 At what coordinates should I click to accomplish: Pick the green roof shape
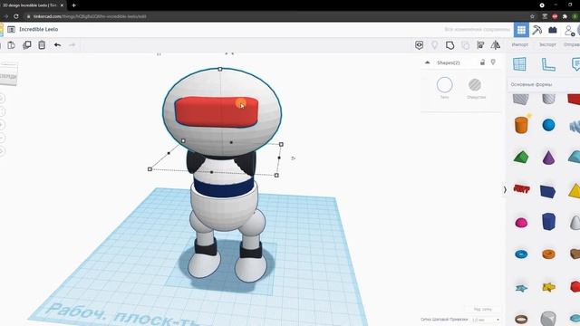pos(521,157)
